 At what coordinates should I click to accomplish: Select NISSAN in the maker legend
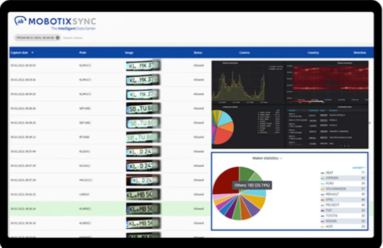click(331, 221)
